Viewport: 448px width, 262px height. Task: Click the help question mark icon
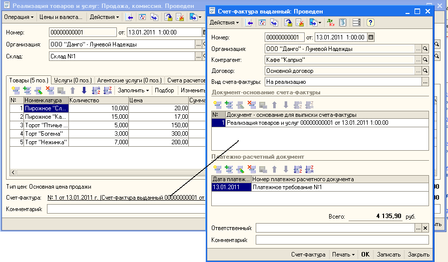pos(370,22)
